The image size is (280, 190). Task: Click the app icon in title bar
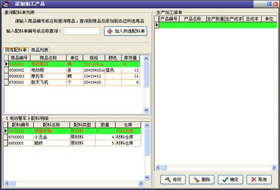pos(6,4)
